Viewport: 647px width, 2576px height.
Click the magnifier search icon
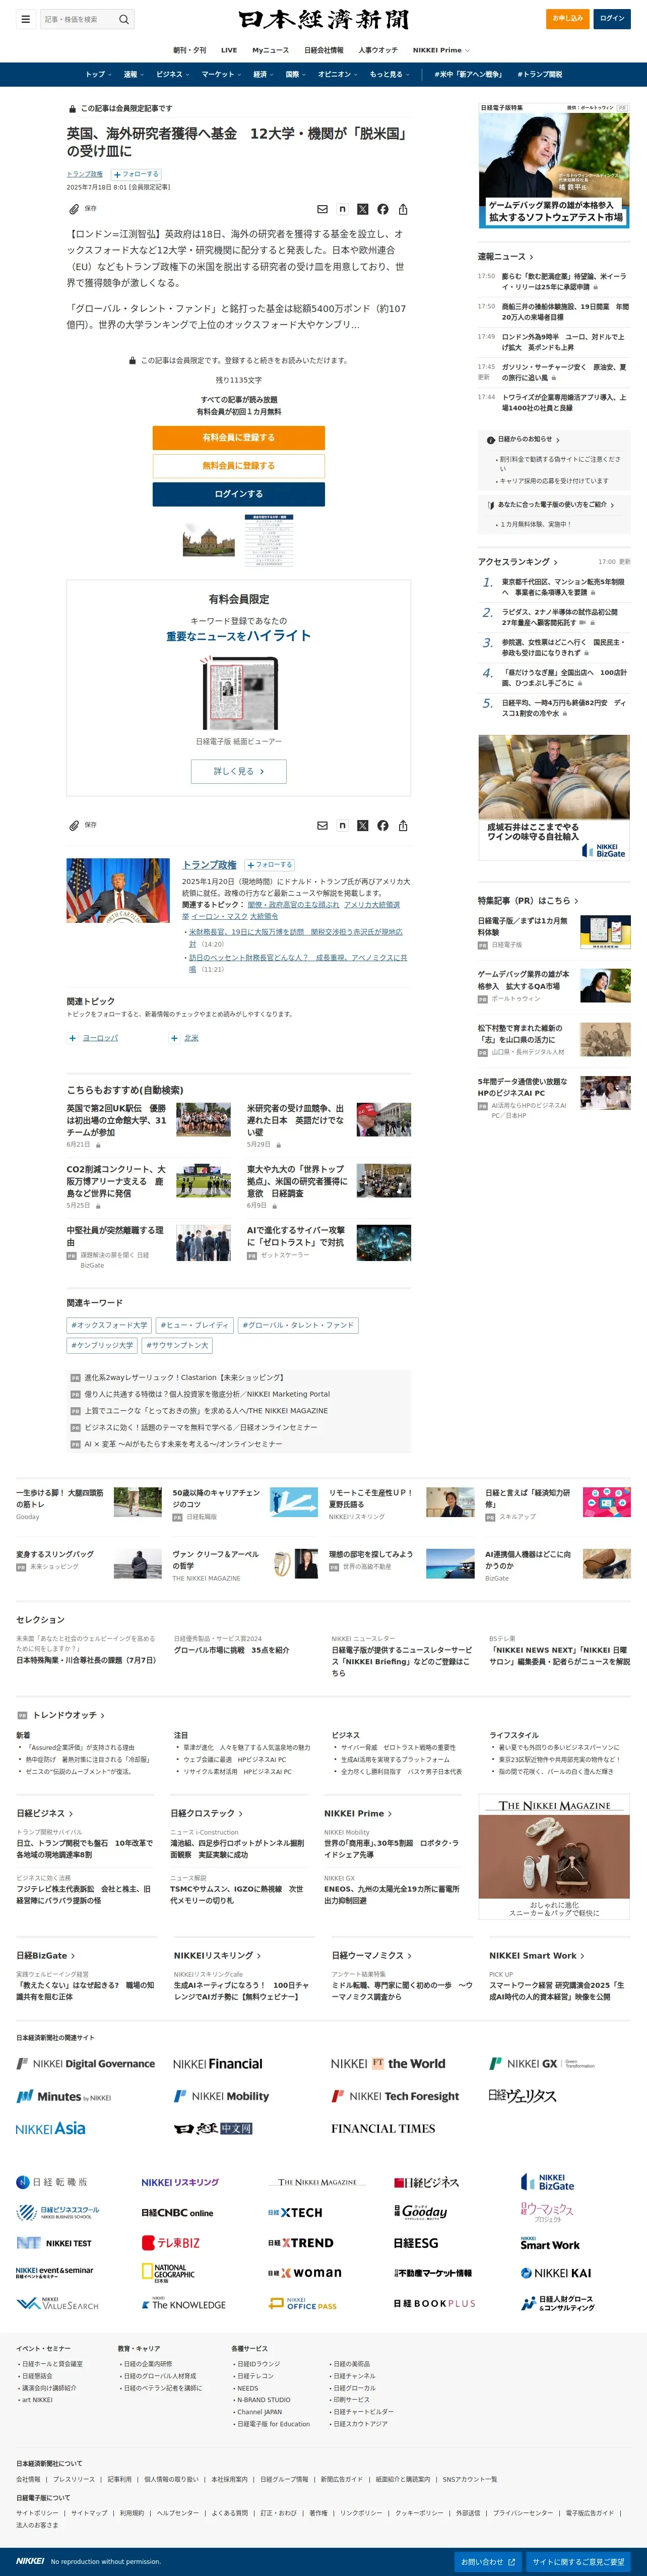coord(124,19)
